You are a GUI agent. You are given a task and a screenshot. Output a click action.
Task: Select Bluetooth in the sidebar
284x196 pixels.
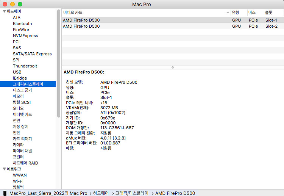pos(22,24)
